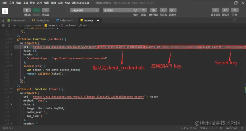Toggle the file explorer sidebar icon left of tabs

coord(3,20)
